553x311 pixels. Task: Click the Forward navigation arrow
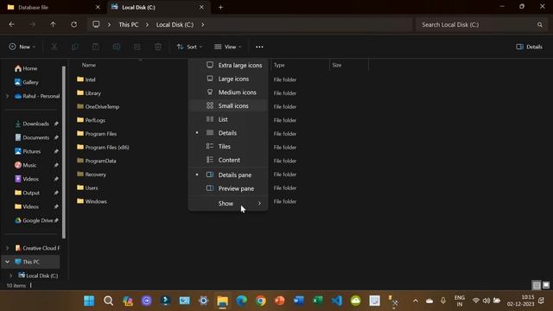[33, 24]
